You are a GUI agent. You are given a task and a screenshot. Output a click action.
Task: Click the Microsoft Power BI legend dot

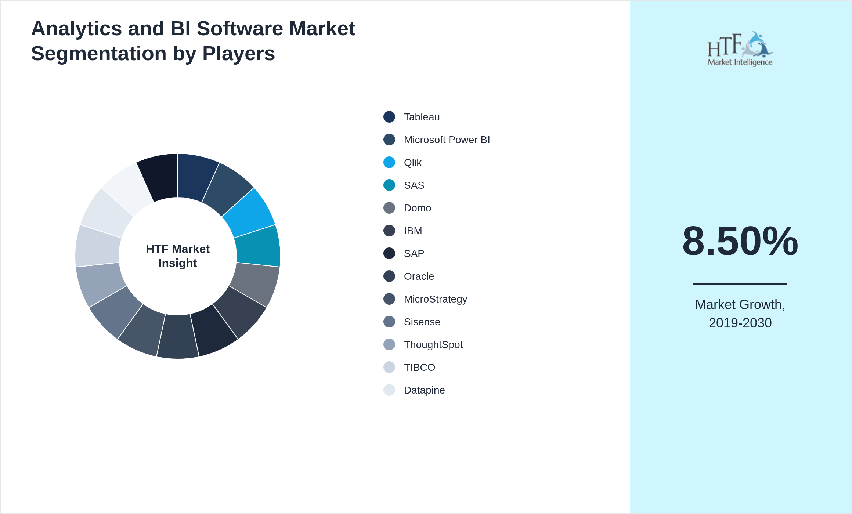click(x=389, y=140)
